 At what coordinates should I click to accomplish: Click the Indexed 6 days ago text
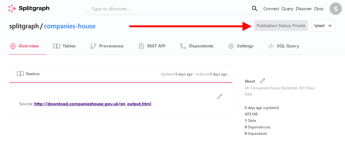211,74
